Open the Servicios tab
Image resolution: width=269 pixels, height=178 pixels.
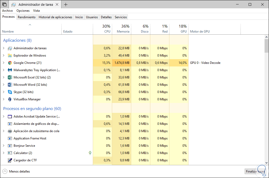(x=121, y=17)
